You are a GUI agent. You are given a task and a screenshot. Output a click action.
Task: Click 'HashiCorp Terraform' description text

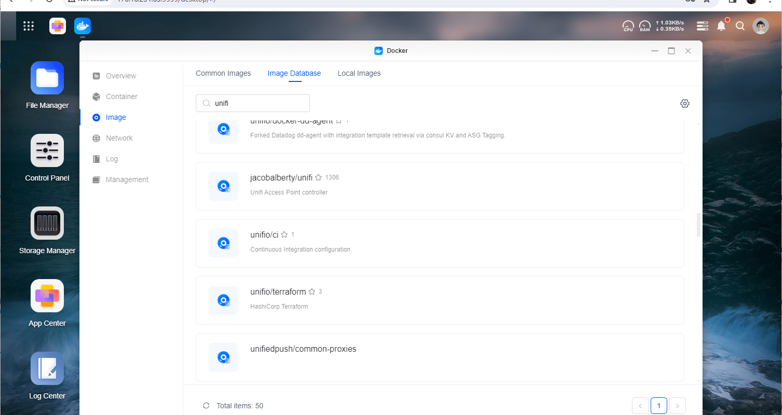(x=279, y=307)
